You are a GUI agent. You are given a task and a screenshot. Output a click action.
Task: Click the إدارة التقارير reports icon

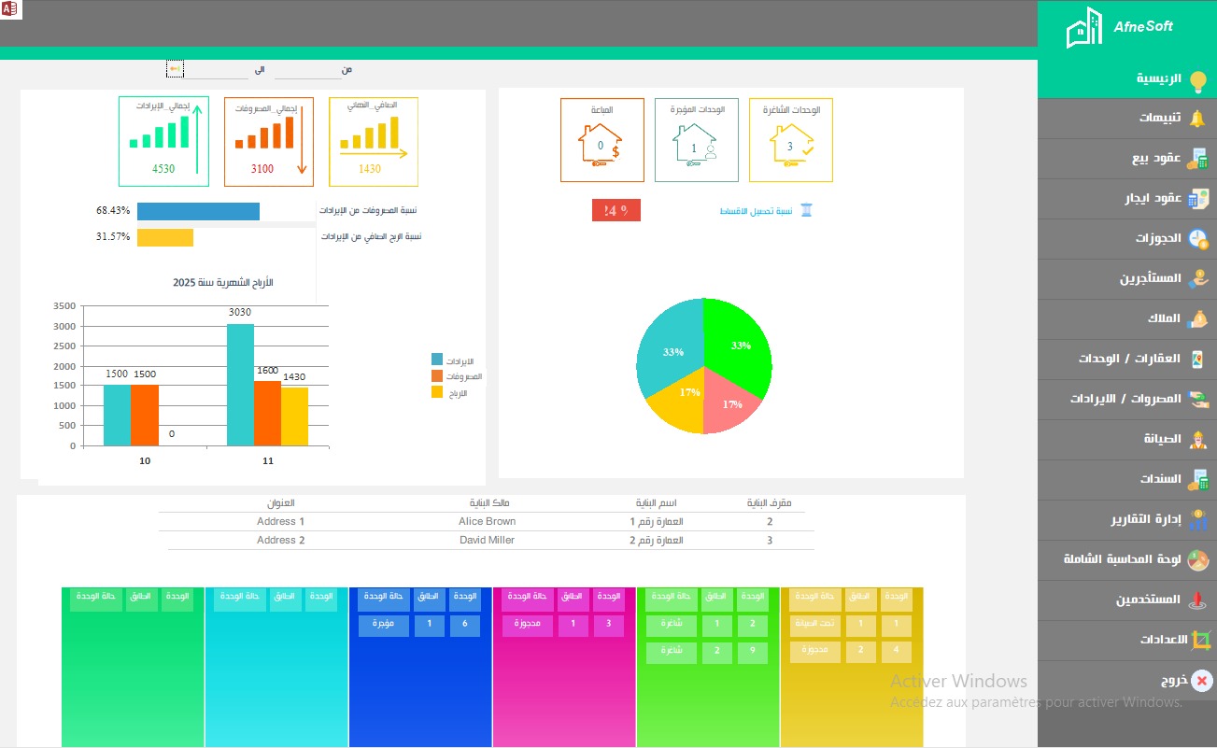click(1197, 519)
